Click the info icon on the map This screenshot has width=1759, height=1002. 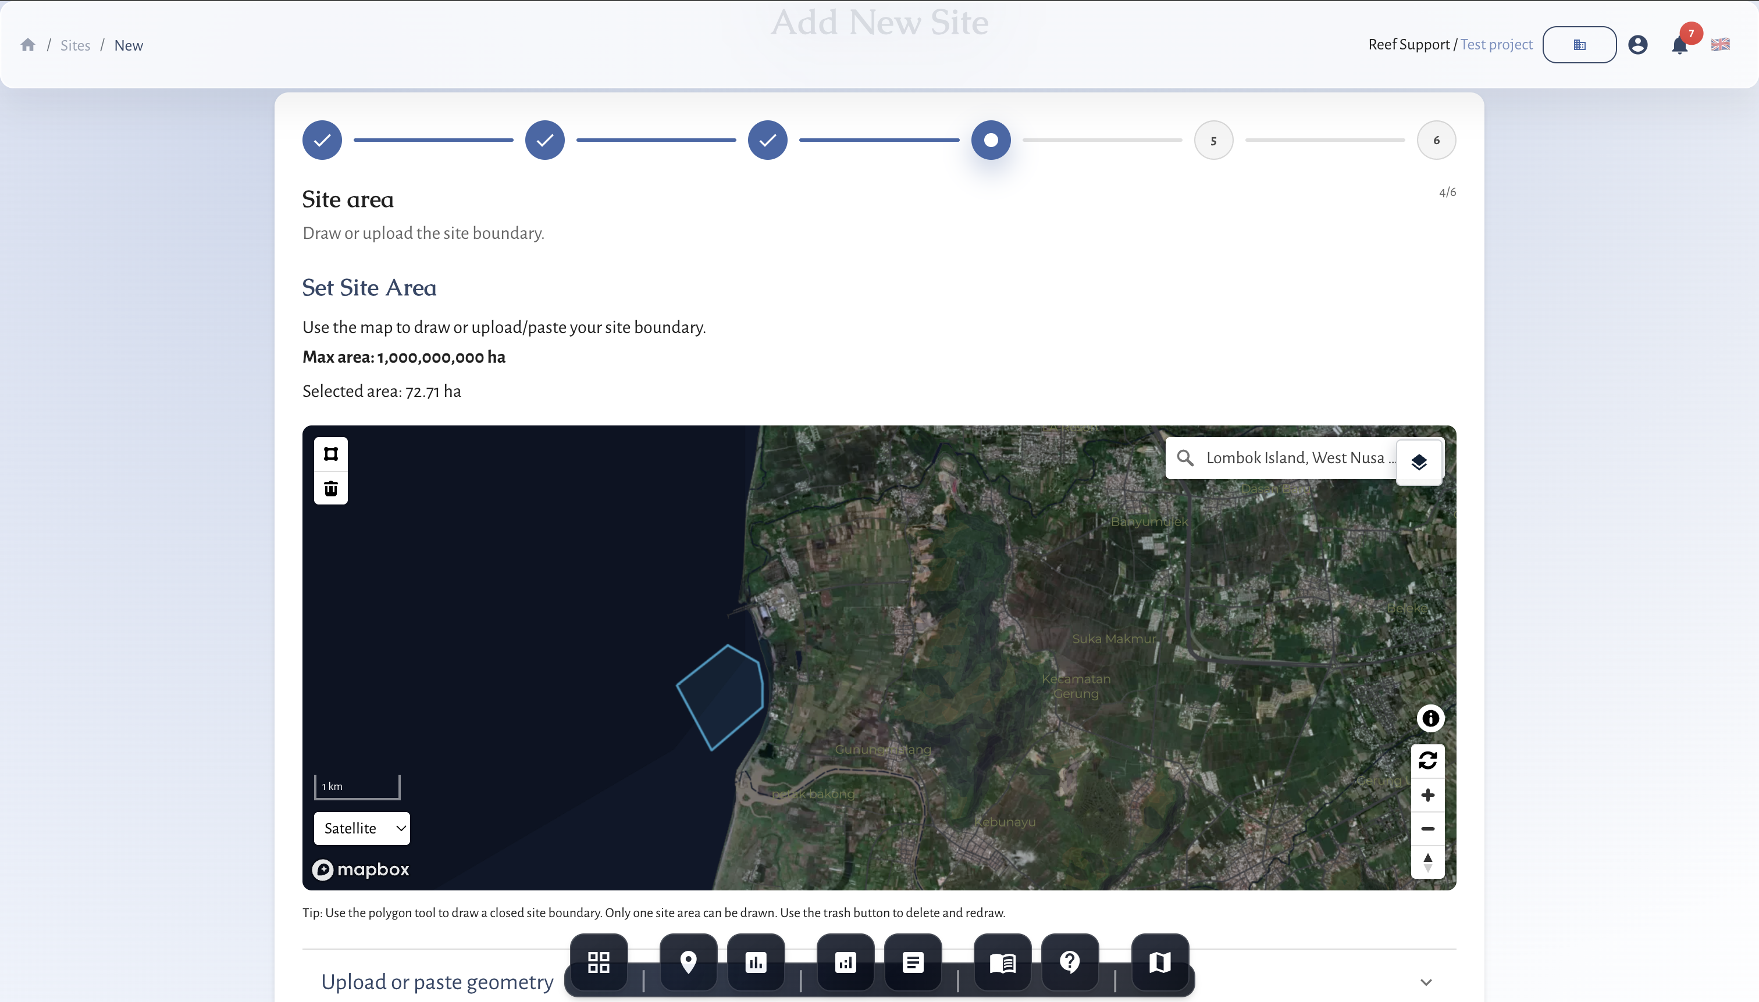tap(1430, 718)
